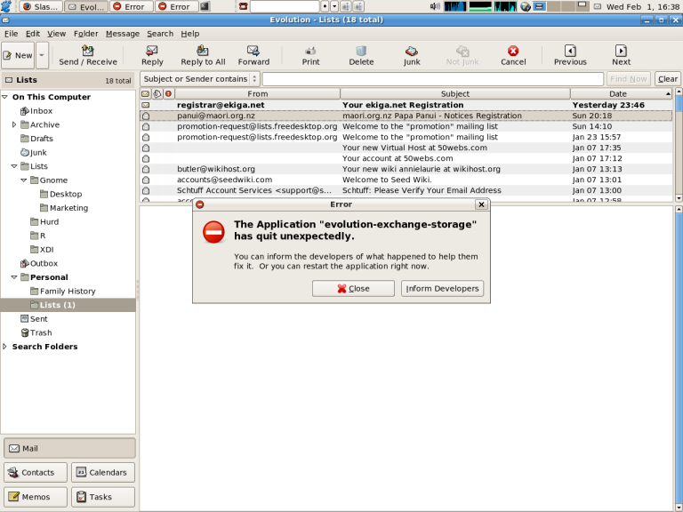Viewport: 683px width, 512px height.
Task: Select the Junk folder
Action: 34,152
